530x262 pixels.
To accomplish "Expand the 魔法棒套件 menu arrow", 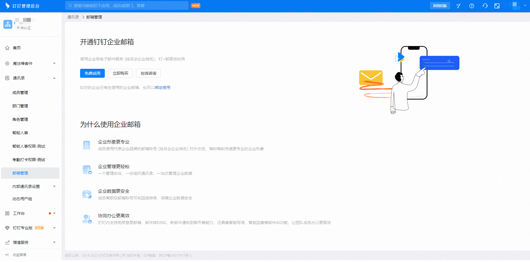I will (x=54, y=63).
